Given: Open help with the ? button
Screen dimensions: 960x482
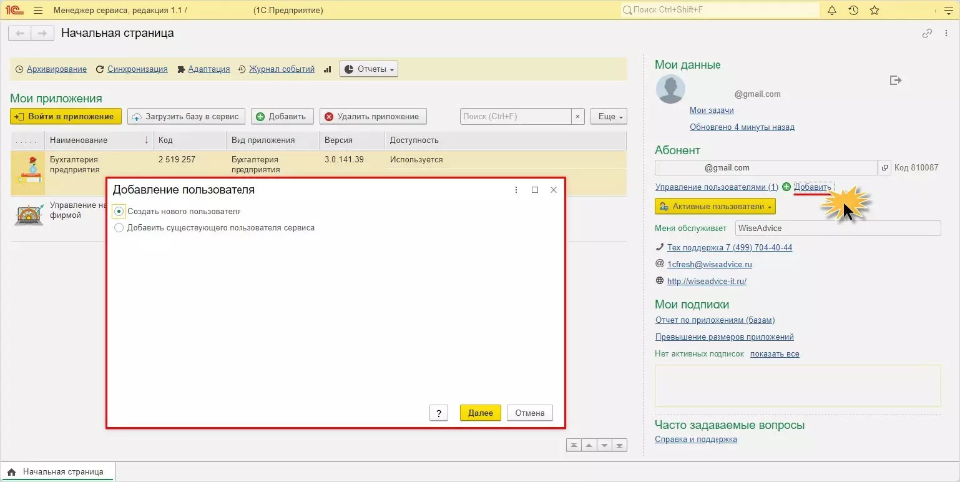Looking at the screenshot, I should coord(439,413).
